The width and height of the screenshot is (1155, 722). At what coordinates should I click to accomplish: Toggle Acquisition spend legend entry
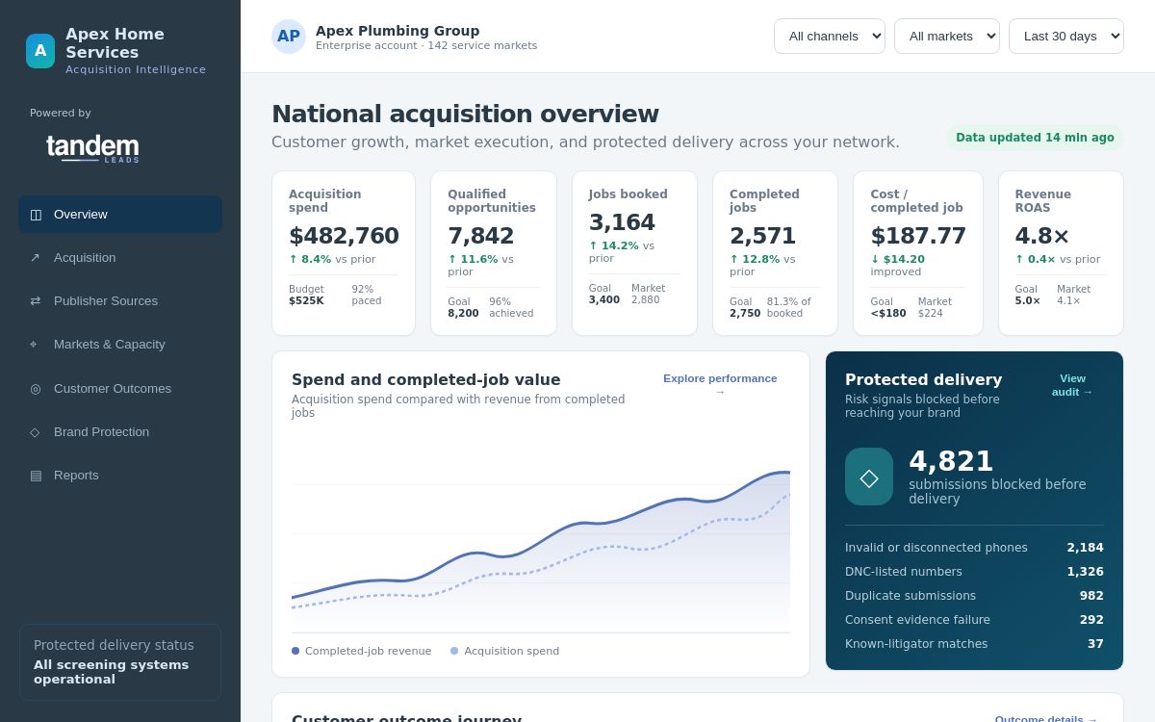[x=504, y=651]
